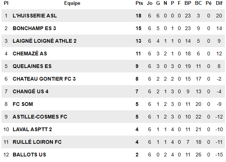Image resolution: width=226 pixels, height=162 pixels.
Task: Click LAVAL ASPTT 2 team name
Action: click(x=32, y=129)
